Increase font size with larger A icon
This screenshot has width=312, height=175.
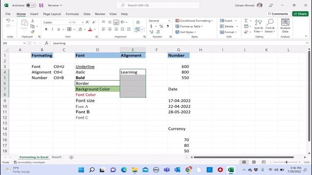87,22
